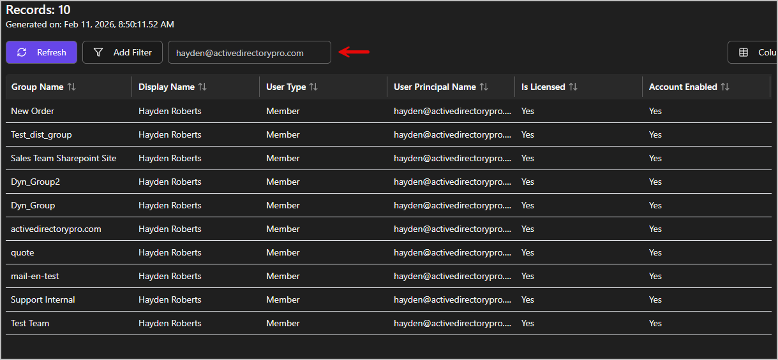Click Is Licensed Yes in mail-en-test row
This screenshot has height=360, width=778.
click(528, 276)
